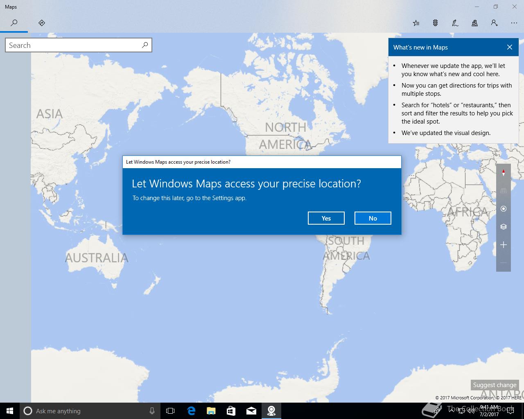Click the ASIA map label
The width and height of the screenshot is (524, 419).
(50, 114)
